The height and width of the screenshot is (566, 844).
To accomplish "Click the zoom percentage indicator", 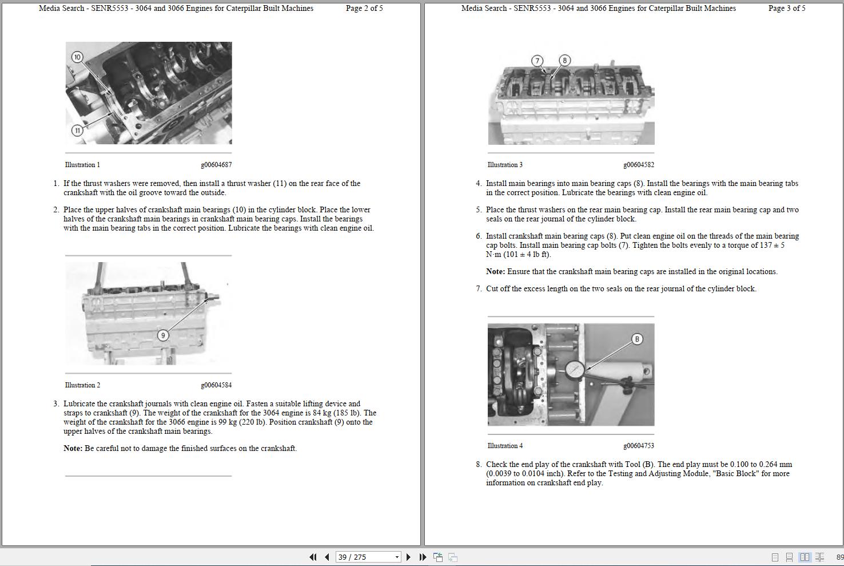I will pos(839,556).
